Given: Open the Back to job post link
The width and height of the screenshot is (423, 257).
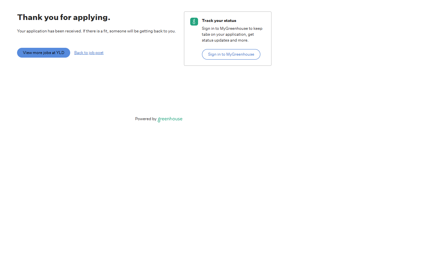Looking at the screenshot, I should (x=89, y=53).
